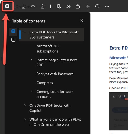The image size is (128, 134).
Task: Jump to Encrypt with Password section
Action: tap(55, 74)
